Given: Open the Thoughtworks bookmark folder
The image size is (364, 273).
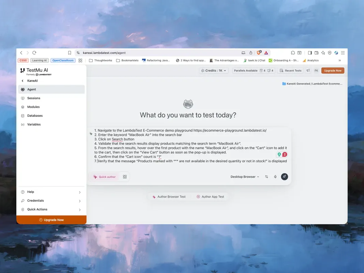Looking at the screenshot, I should point(101,60).
